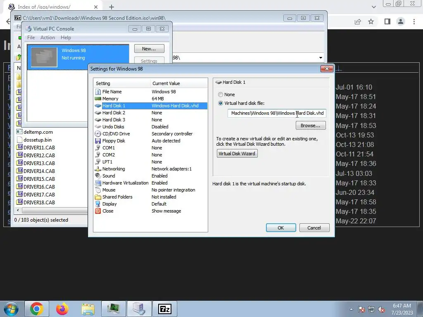423x317 pixels.
Task: Click the Networking icon
Action: tap(98, 169)
